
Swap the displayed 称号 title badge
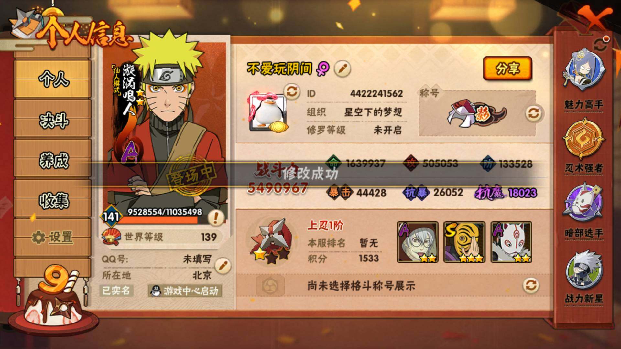coord(534,113)
